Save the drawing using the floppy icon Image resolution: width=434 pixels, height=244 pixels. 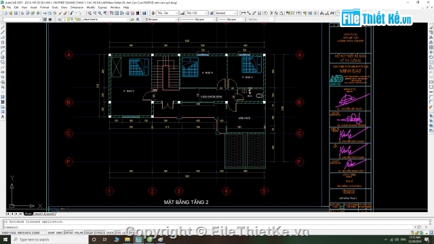pos(16,13)
